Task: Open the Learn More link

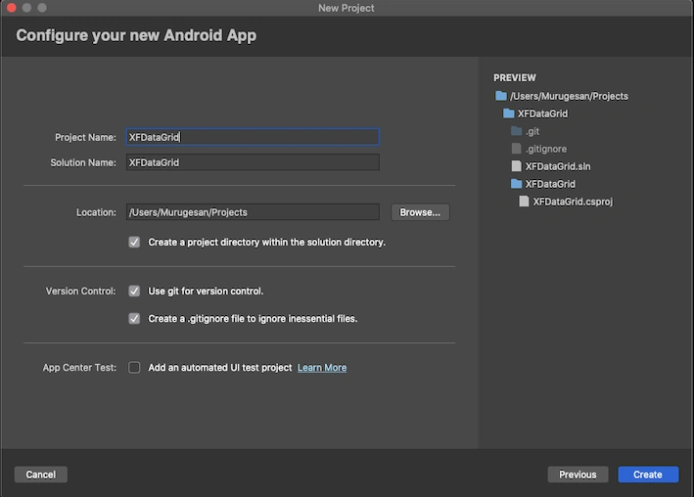Action: pos(322,367)
